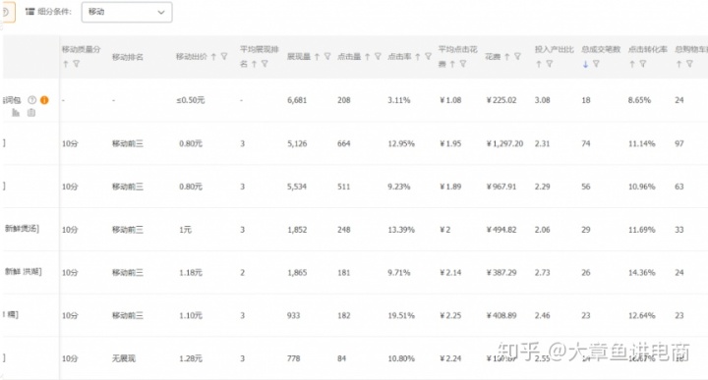Open filter funnel for 总成交笔数
The height and width of the screenshot is (380, 708).
click(x=596, y=64)
